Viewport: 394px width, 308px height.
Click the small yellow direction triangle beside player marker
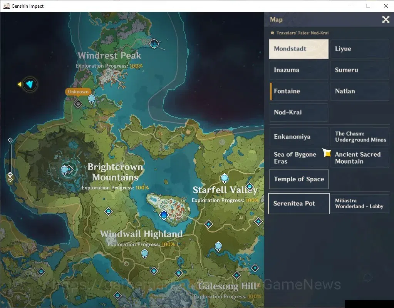pos(19,84)
